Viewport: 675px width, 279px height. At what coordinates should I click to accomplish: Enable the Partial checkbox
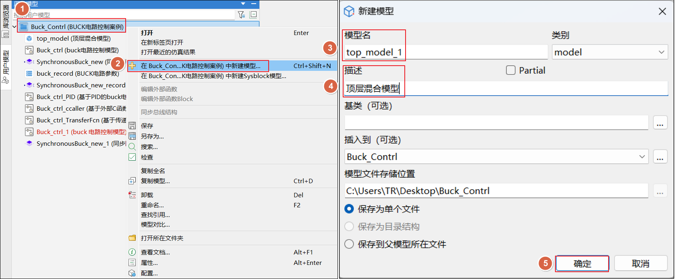click(x=511, y=70)
